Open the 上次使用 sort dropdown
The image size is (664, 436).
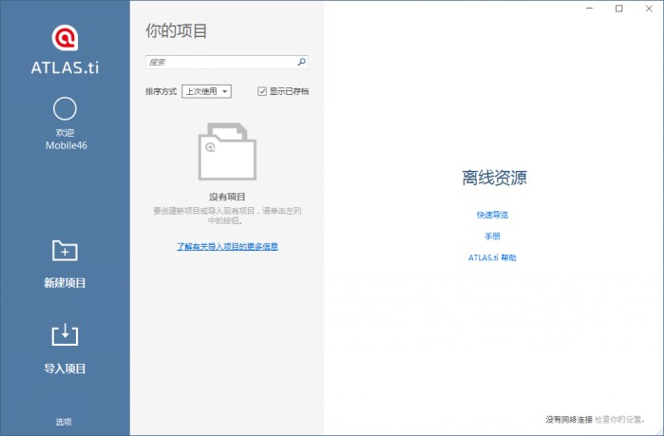click(206, 91)
